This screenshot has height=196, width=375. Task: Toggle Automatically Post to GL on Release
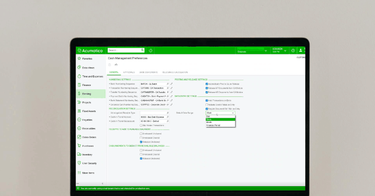[207, 84]
